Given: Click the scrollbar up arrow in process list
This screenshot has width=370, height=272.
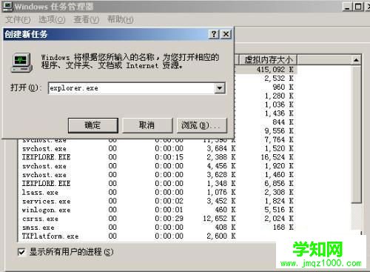Looking at the screenshot, I should pyautogui.click(x=356, y=60).
